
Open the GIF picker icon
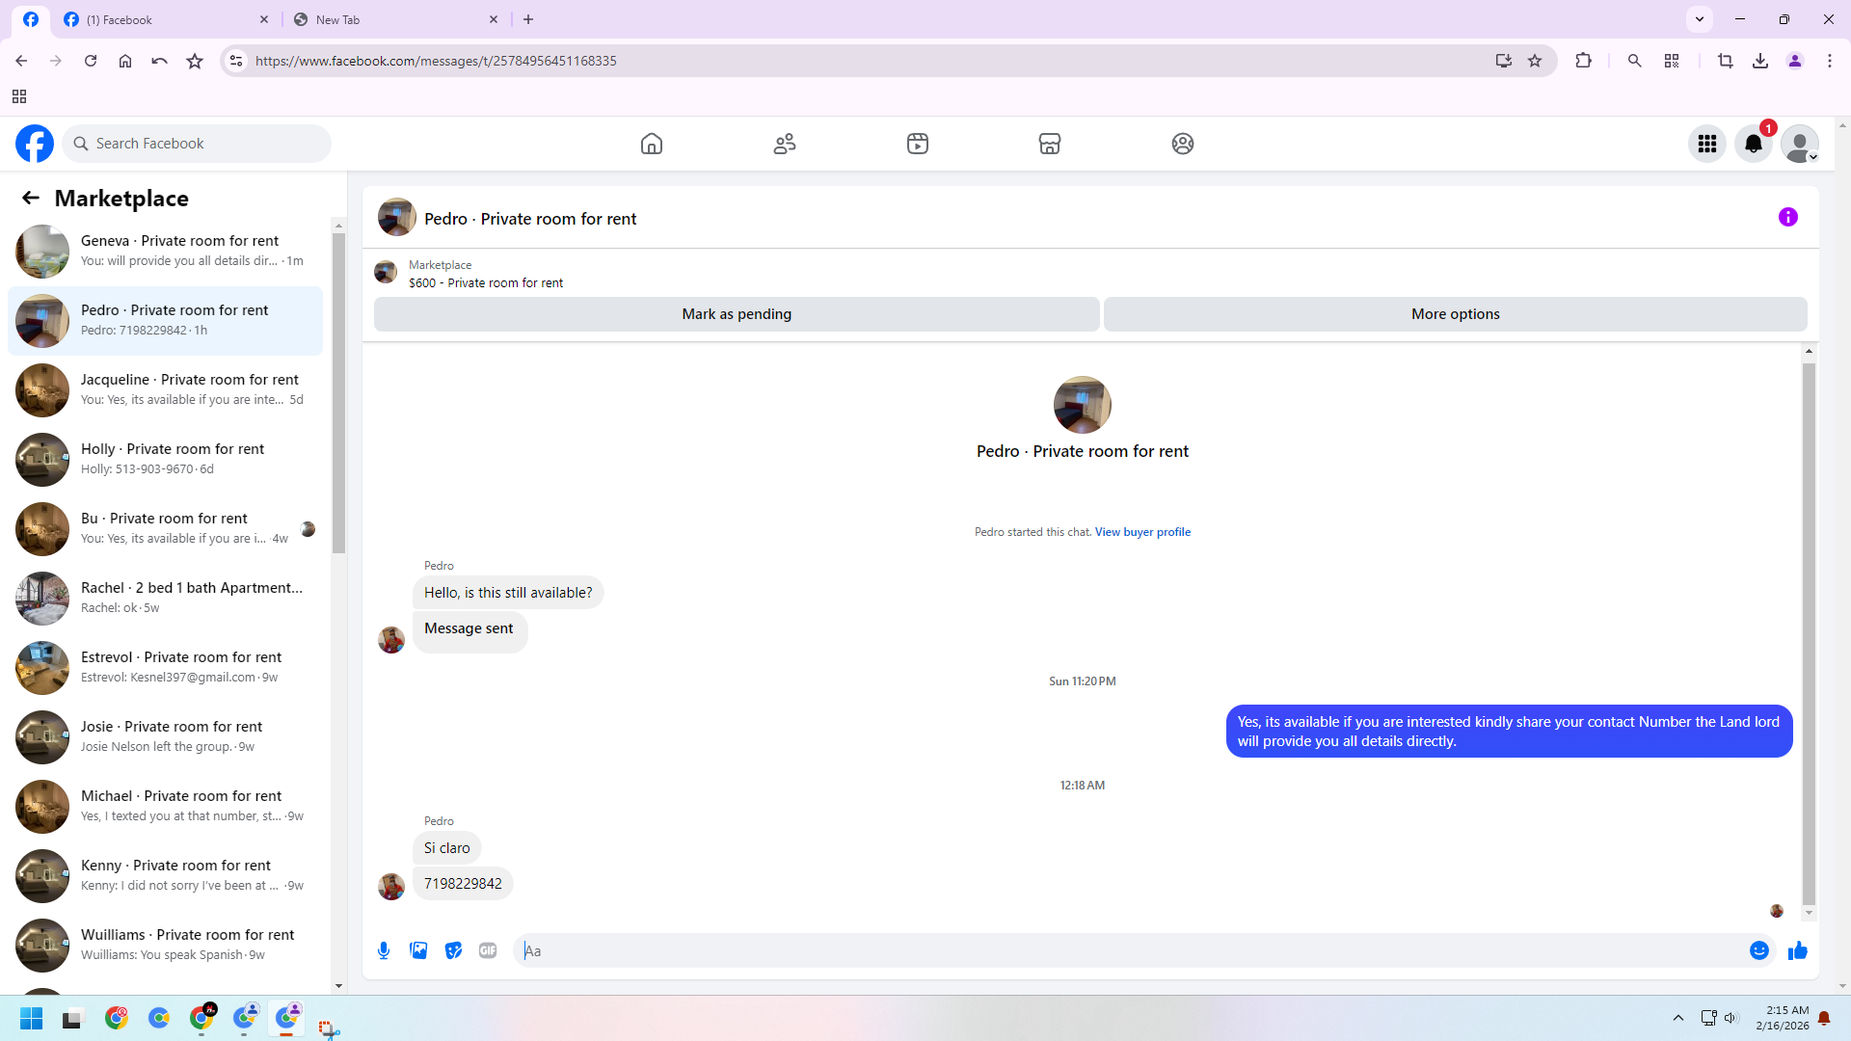(x=488, y=950)
